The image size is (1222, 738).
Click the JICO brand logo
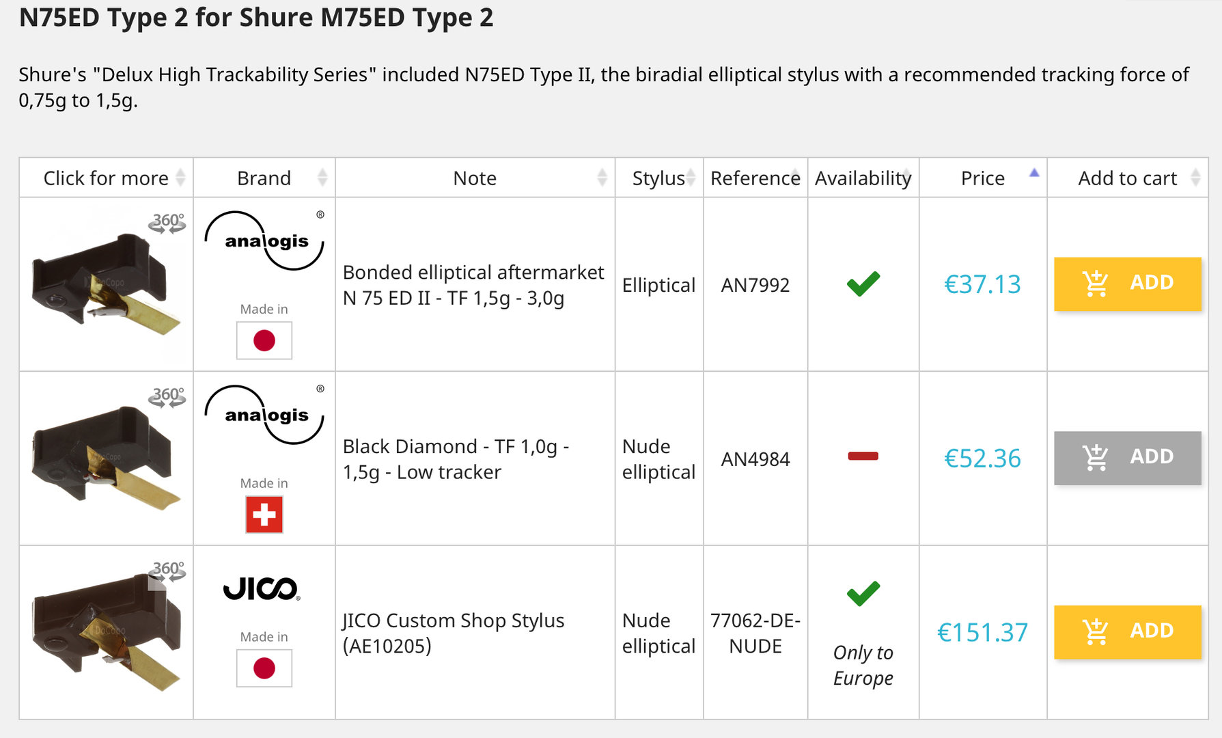point(262,589)
